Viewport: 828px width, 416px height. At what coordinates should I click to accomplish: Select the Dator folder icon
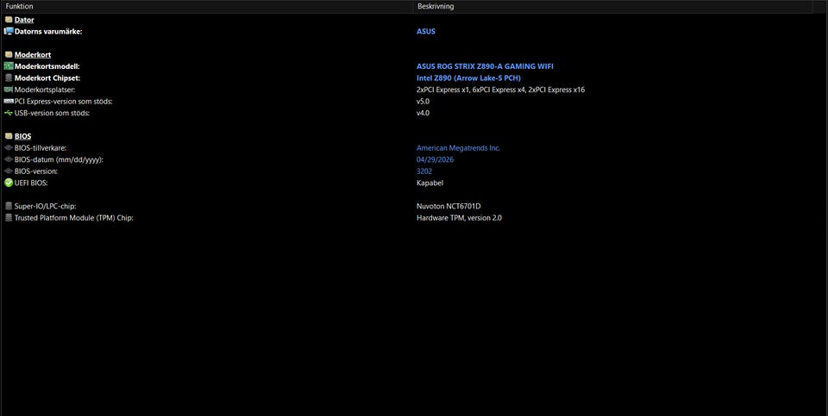pos(9,20)
